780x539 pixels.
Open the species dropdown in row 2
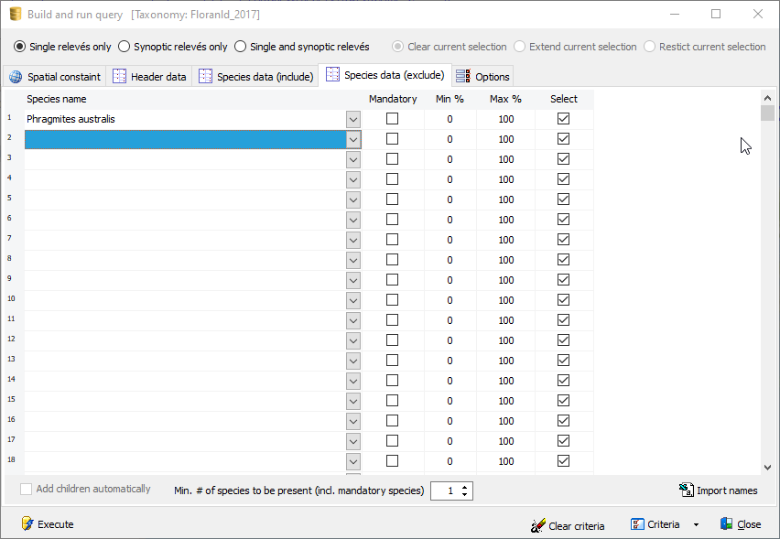(x=353, y=139)
